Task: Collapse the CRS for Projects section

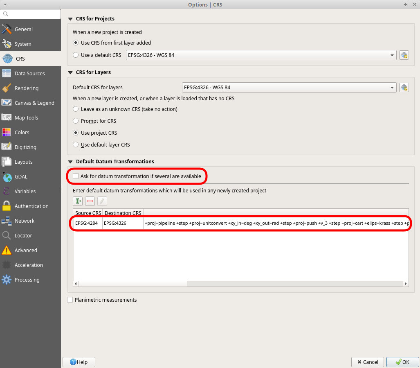Action: pos(70,19)
